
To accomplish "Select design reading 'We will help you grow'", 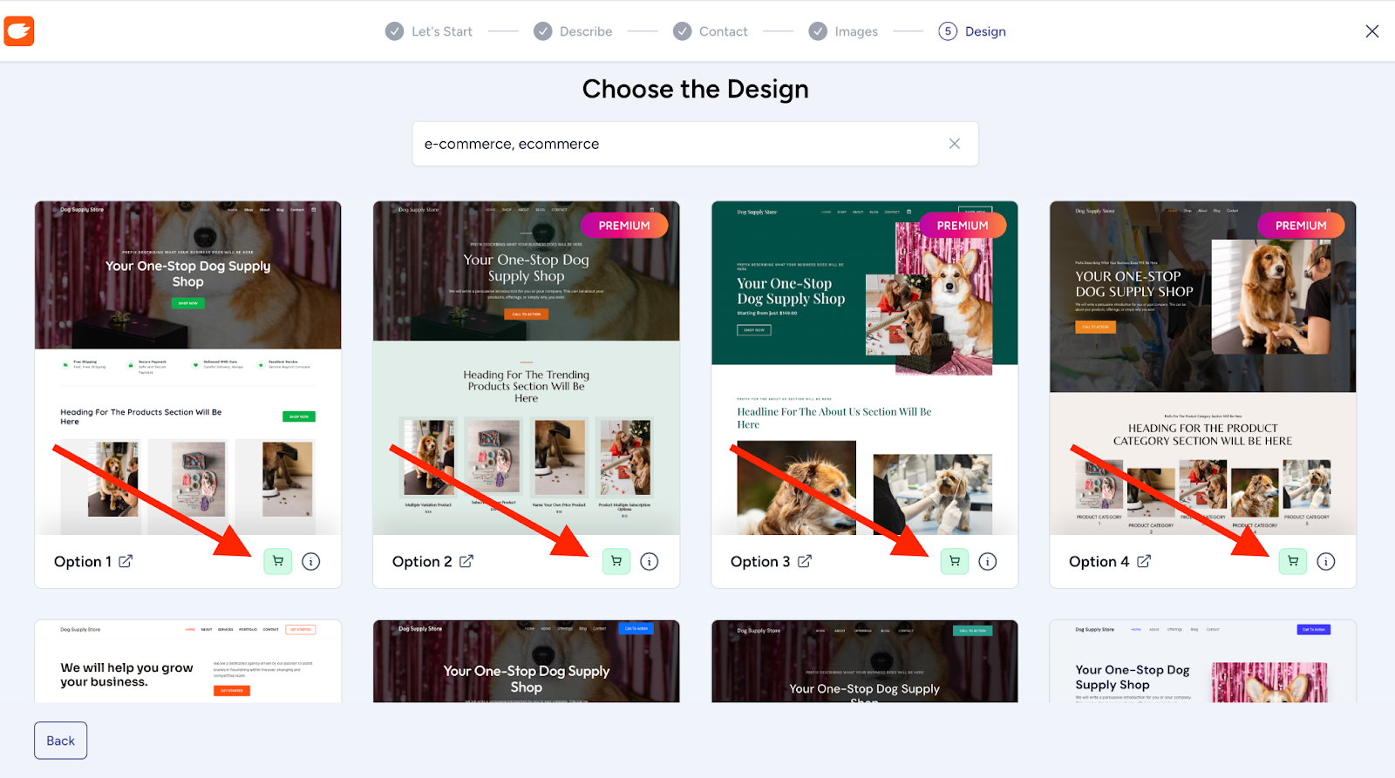I will point(188,661).
